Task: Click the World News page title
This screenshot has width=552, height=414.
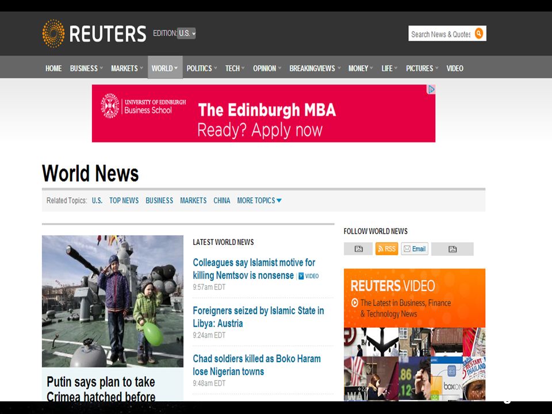Action: (x=90, y=174)
